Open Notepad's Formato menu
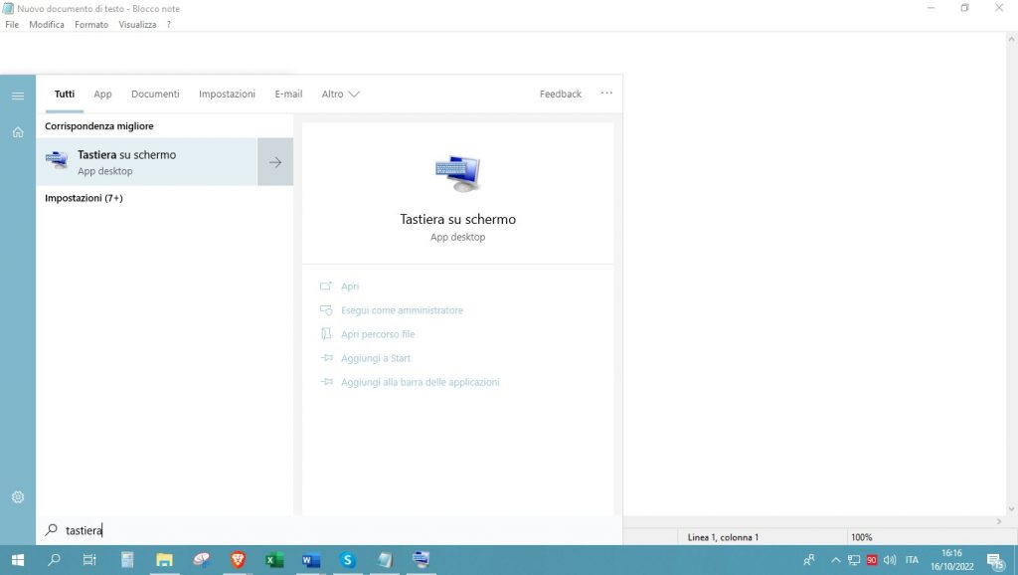Image resolution: width=1018 pixels, height=575 pixels. click(x=91, y=24)
